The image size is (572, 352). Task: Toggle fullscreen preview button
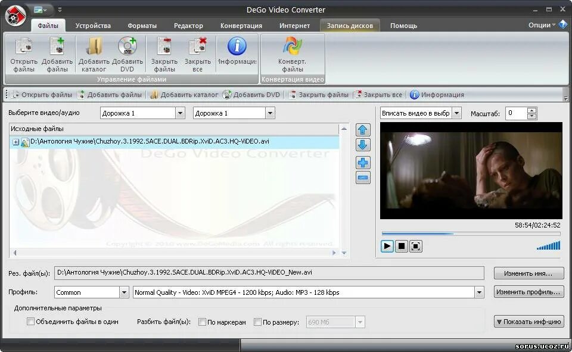pos(415,246)
